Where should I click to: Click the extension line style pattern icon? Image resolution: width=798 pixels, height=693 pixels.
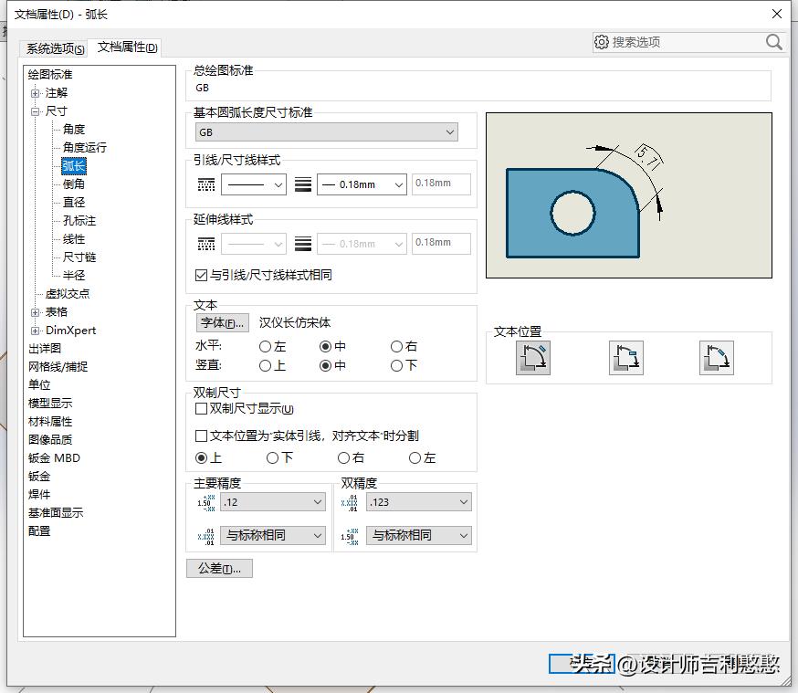[x=207, y=243]
